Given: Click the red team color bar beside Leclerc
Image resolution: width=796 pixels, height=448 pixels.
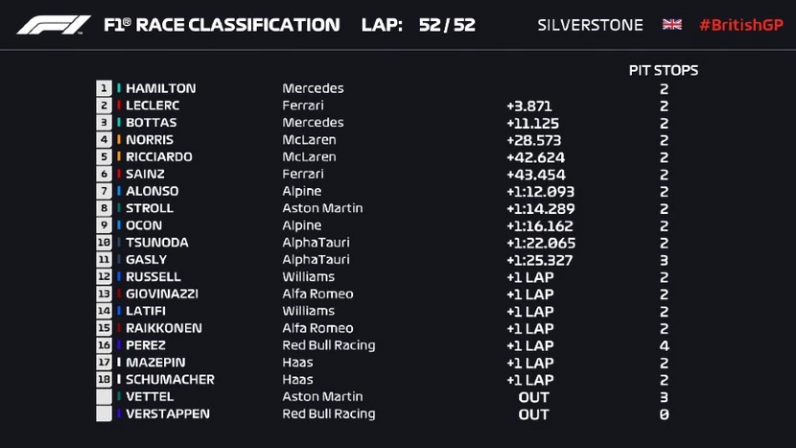Looking at the screenshot, I should pos(119,106).
